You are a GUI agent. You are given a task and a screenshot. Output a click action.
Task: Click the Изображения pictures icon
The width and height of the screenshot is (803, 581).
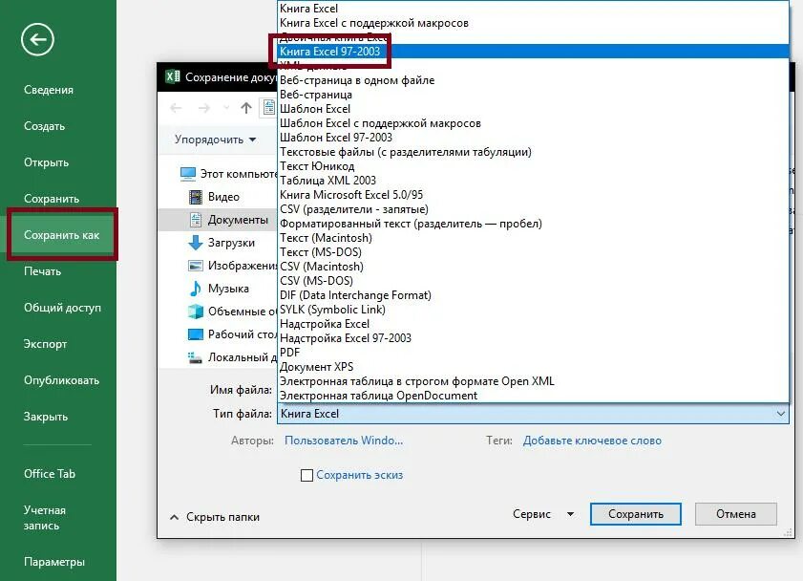(196, 266)
